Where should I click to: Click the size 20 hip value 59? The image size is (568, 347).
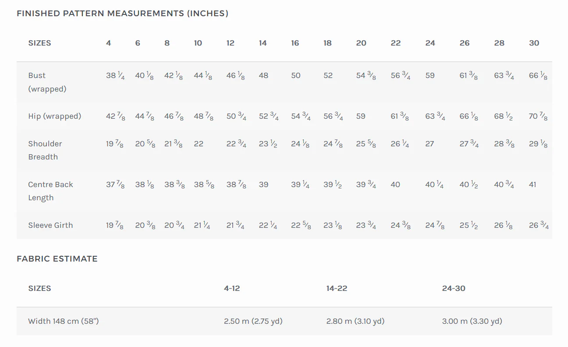click(361, 116)
